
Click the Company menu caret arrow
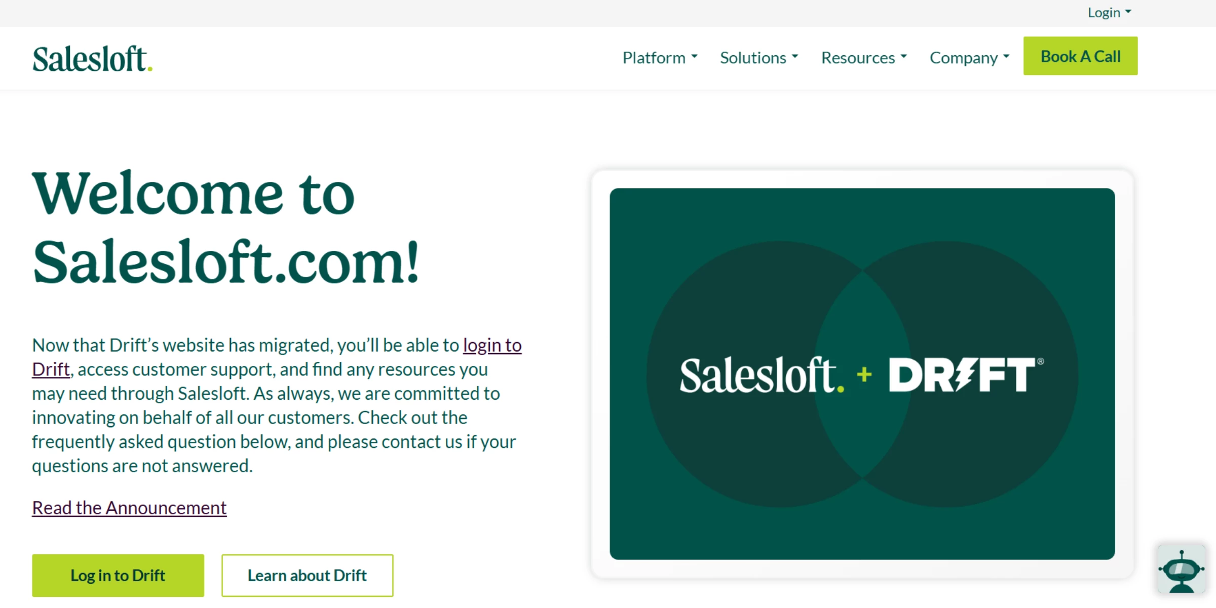coord(1006,56)
